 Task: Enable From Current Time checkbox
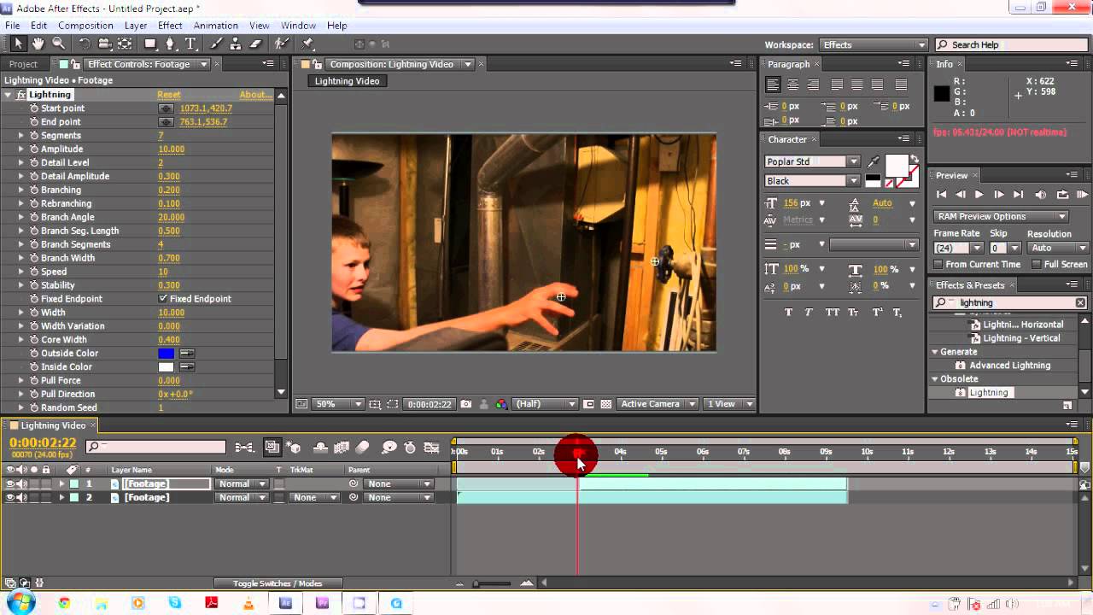[x=938, y=265]
